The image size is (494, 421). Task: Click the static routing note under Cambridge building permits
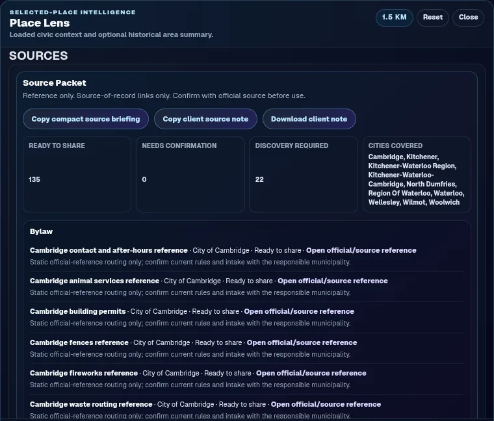pyautogui.click(x=190, y=323)
